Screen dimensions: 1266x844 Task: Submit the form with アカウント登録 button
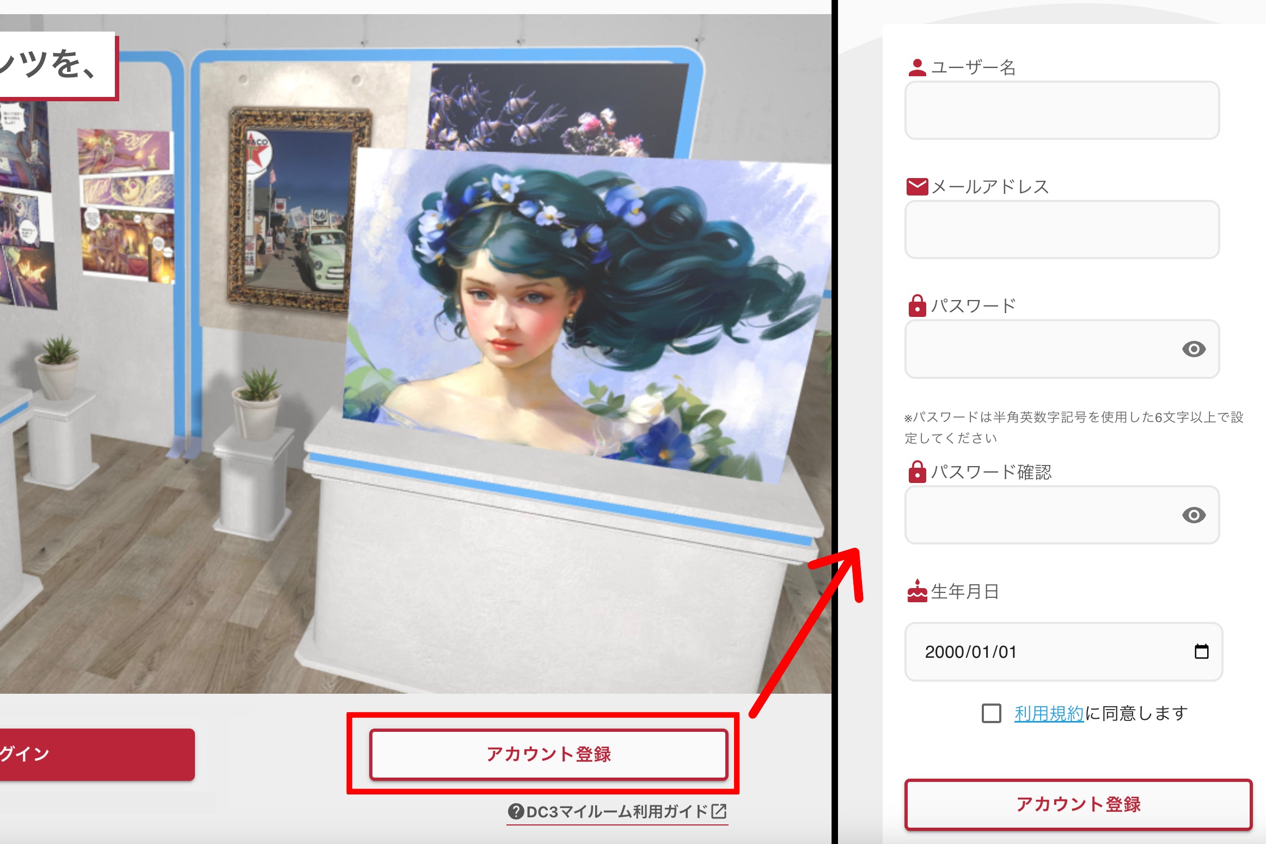1078,804
